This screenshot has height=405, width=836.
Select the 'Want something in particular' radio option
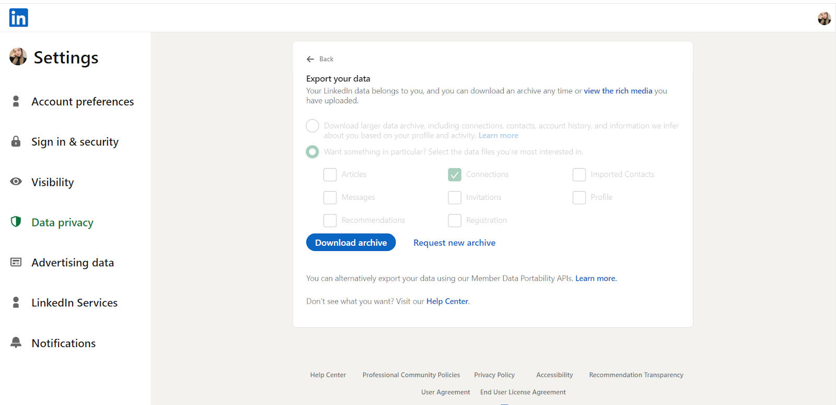312,152
